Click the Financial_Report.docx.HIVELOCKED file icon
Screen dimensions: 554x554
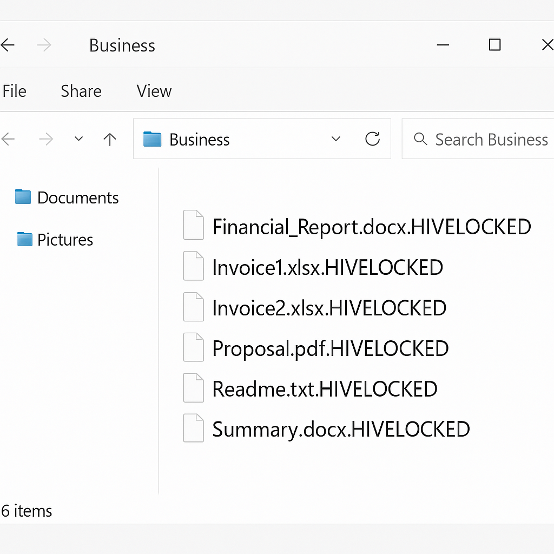pyautogui.click(x=193, y=225)
